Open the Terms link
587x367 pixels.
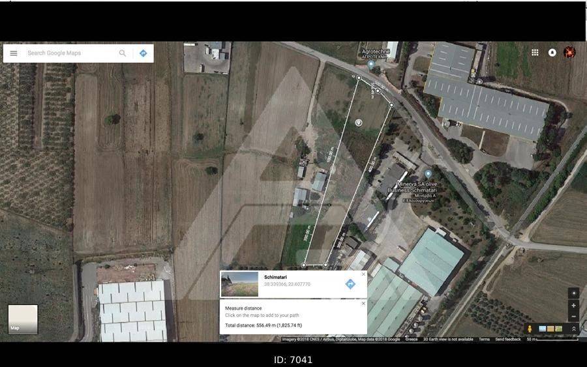(x=484, y=340)
